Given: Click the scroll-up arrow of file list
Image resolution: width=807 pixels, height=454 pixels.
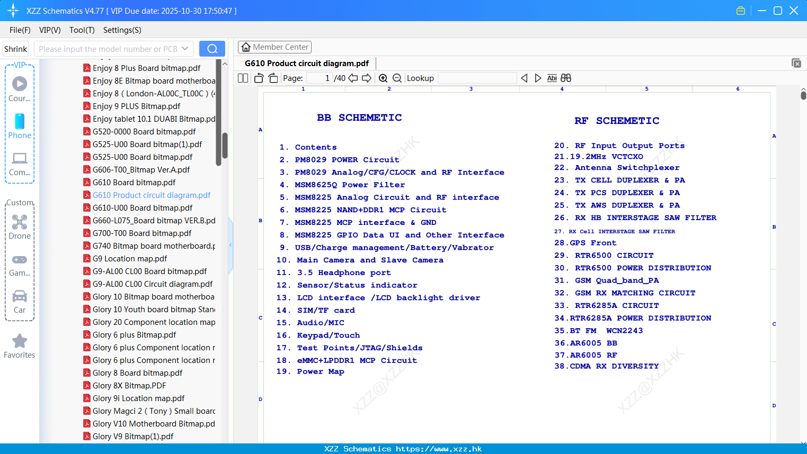Looking at the screenshot, I should pos(225,64).
